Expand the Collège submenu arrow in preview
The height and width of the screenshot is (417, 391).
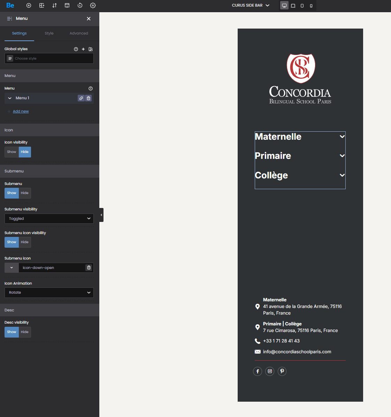tap(342, 175)
